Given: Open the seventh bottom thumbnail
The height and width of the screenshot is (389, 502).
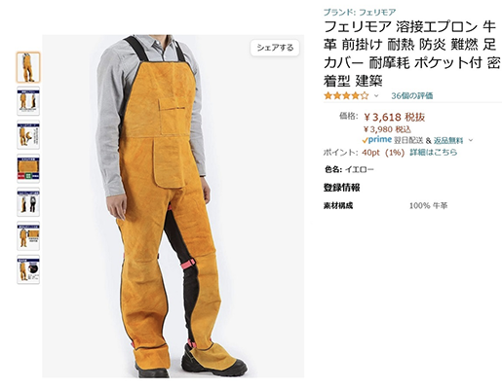Looking at the screenshot, I should pyautogui.click(x=28, y=269).
